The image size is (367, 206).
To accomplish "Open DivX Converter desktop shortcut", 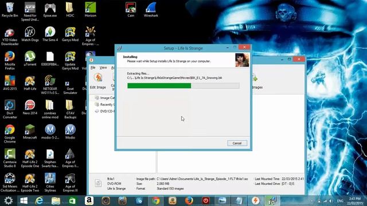I will [x=10, y=109].
